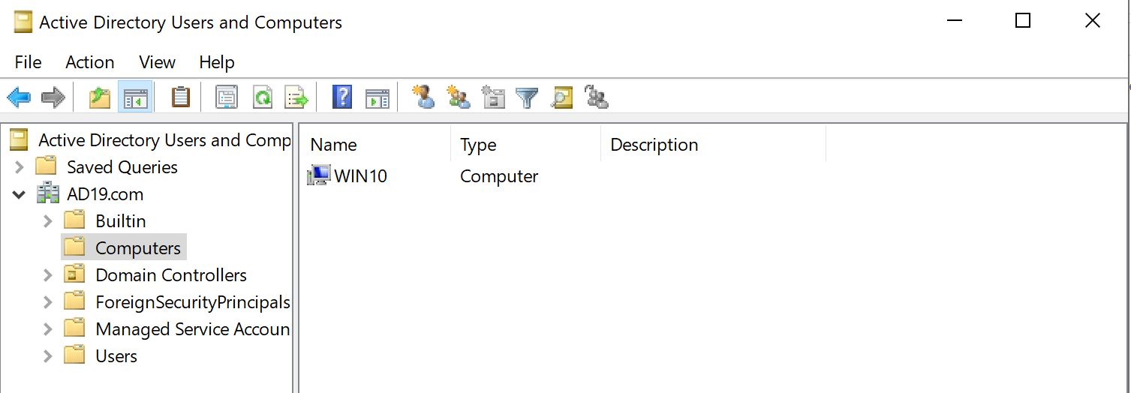
Task: Click the AD19.com domain icon
Action: point(48,194)
